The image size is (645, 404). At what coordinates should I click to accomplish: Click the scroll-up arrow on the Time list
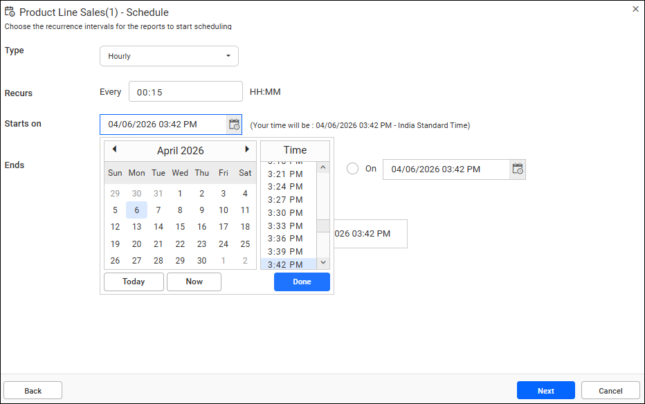click(322, 166)
